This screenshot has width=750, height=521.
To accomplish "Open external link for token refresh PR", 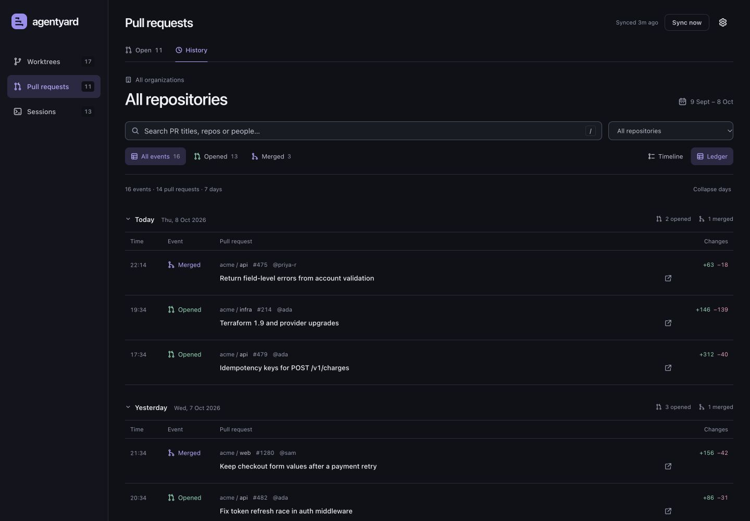I will click(668, 511).
